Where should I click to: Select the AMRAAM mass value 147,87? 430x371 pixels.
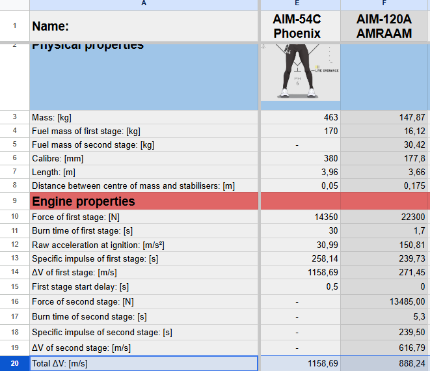(384, 117)
